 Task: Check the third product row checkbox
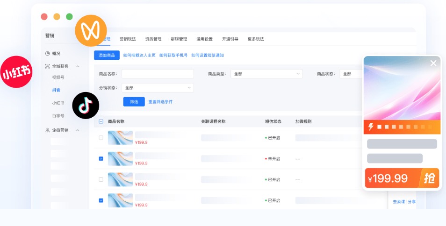coord(101,179)
